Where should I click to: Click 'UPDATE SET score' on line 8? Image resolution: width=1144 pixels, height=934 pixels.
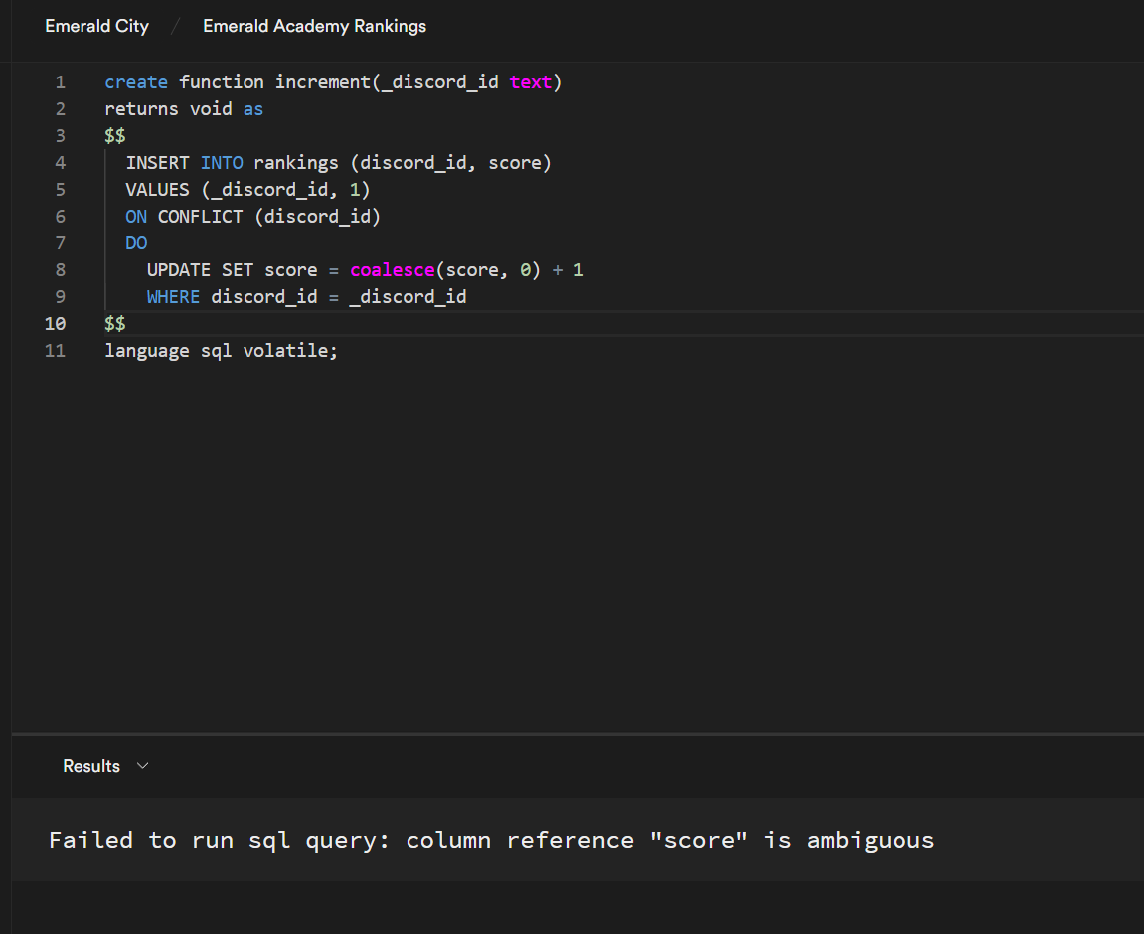tap(232, 270)
